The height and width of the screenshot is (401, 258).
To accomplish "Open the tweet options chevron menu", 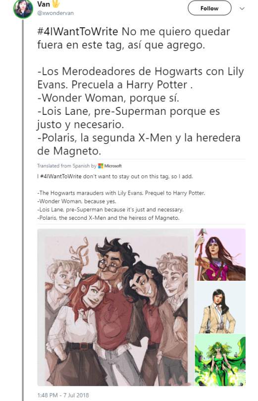I will (x=242, y=9).
